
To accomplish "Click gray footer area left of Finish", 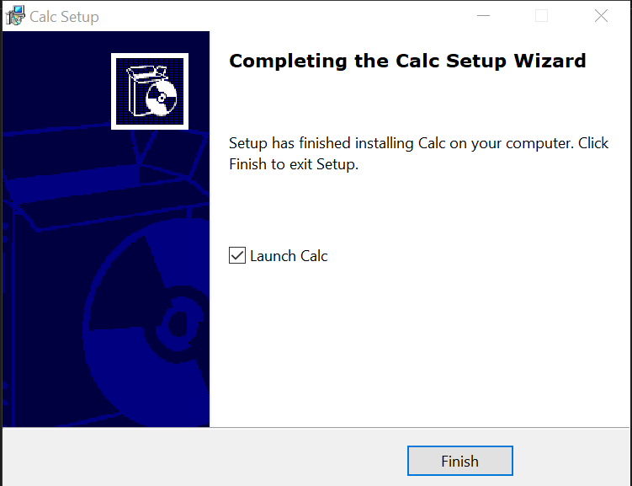I will (x=202, y=459).
